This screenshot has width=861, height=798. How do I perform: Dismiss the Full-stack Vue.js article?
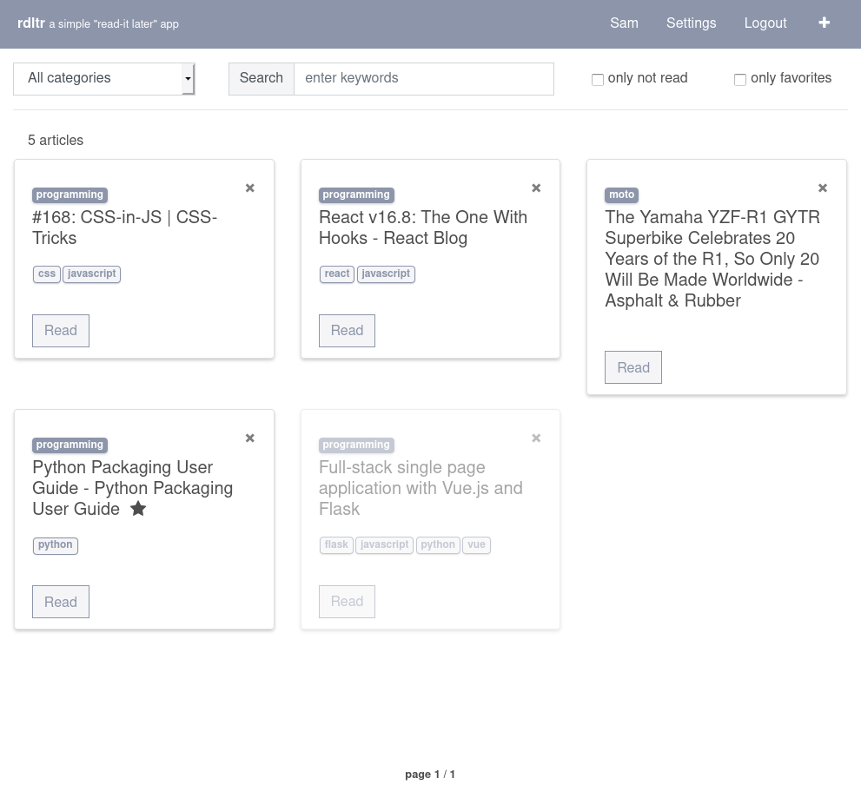(x=536, y=438)
